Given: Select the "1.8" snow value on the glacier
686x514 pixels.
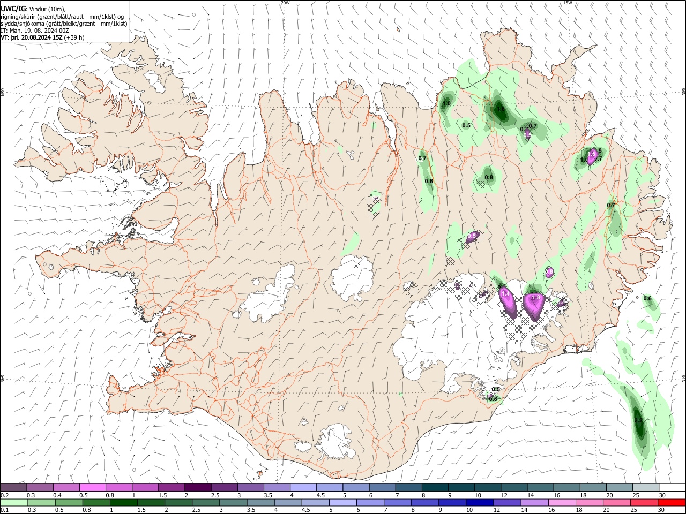Looking at the screenshot, I should pyautogui.click(x=535, y=297).
